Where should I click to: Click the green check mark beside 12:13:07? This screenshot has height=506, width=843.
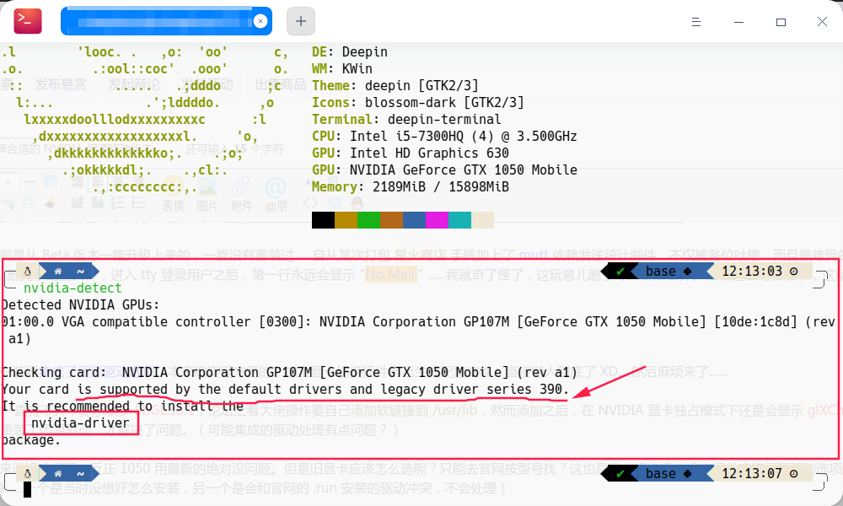620,474
